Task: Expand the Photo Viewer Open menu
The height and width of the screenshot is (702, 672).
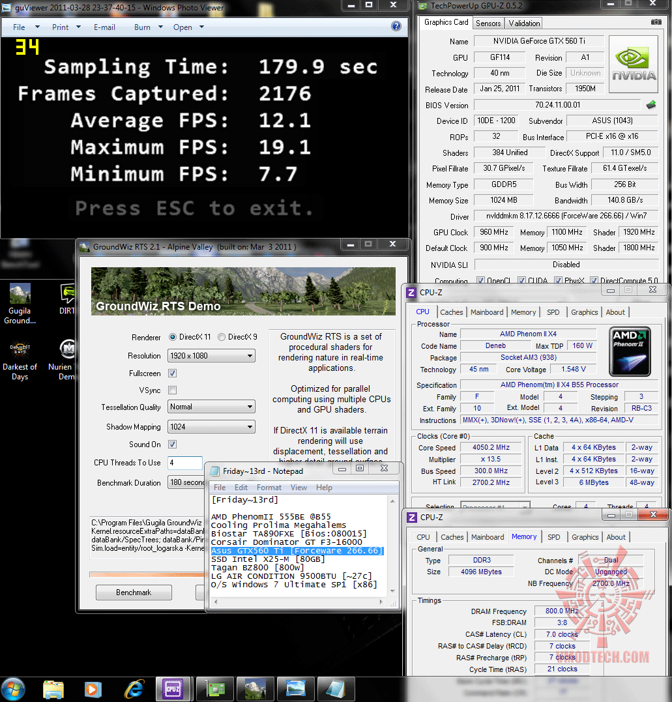Action: coord(188,27)
